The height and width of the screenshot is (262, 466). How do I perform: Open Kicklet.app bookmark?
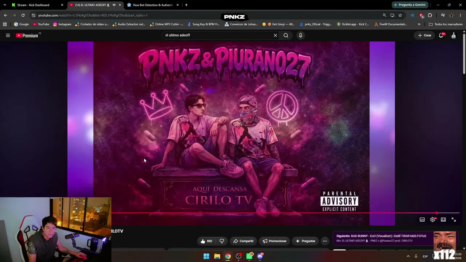(x=353, y=24)
